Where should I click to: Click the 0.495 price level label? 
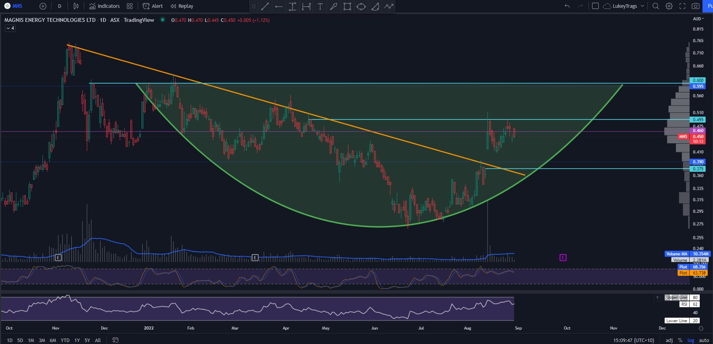coord(698,119)
